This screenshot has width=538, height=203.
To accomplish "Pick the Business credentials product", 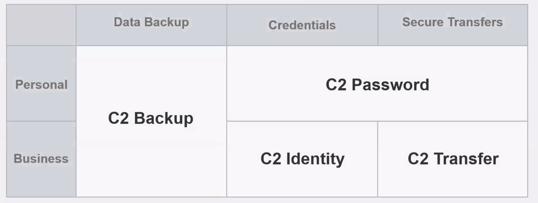I will [x=302, y=159].
